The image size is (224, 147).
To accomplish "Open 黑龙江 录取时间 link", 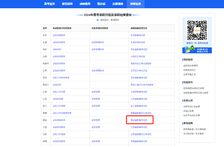I will pos(57,85).
